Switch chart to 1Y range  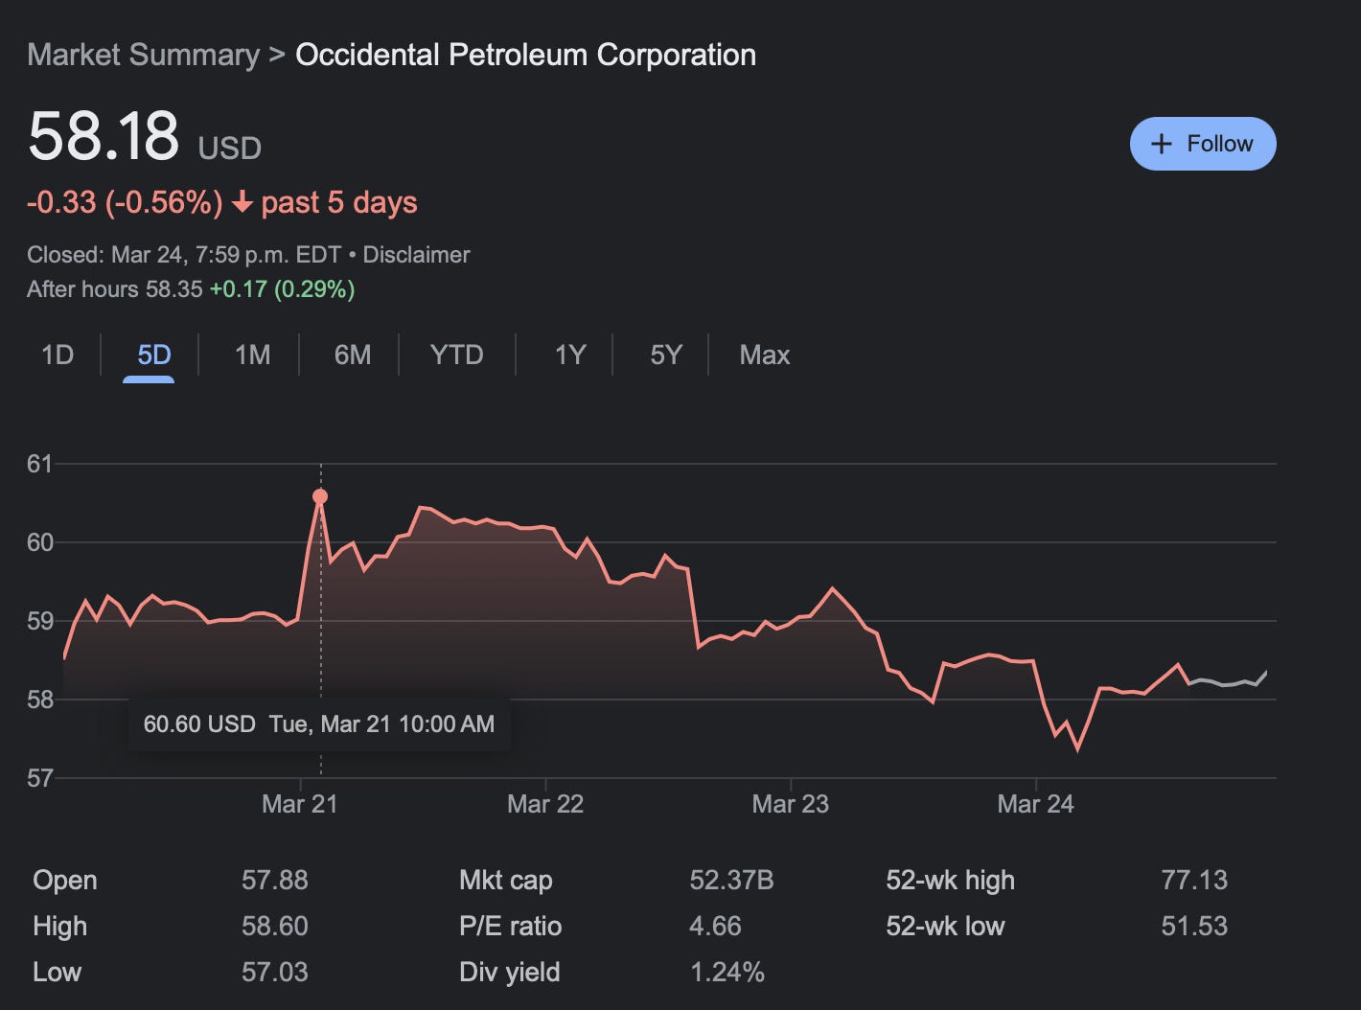click(569, 355)
